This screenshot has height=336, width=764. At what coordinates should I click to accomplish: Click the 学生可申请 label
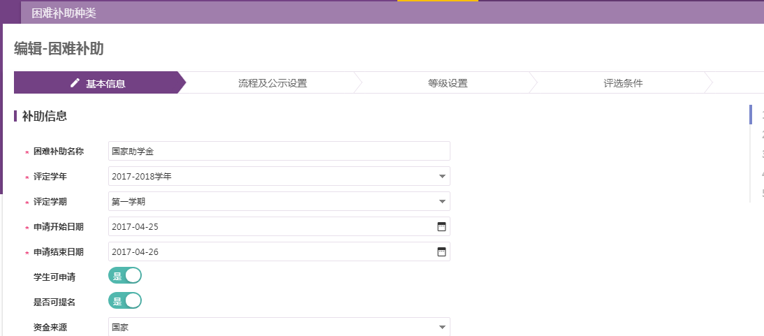pyautogui.click(x=54, y=277)
